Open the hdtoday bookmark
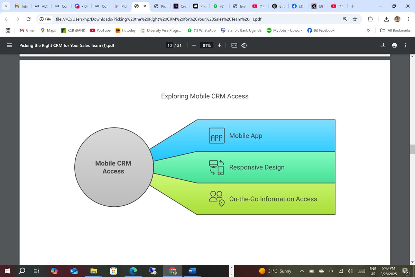Image resolution: width=415 pixels, height=277 pixels. coord(126,30)
